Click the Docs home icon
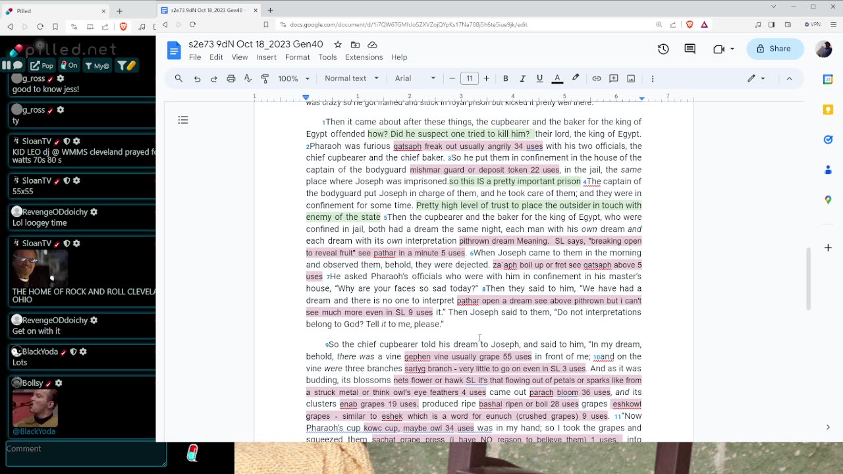 tap(174, 51)
